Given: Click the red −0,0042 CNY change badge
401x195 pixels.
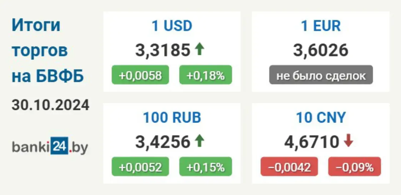Looking at the screenshot, I should (x=289, y=167).
